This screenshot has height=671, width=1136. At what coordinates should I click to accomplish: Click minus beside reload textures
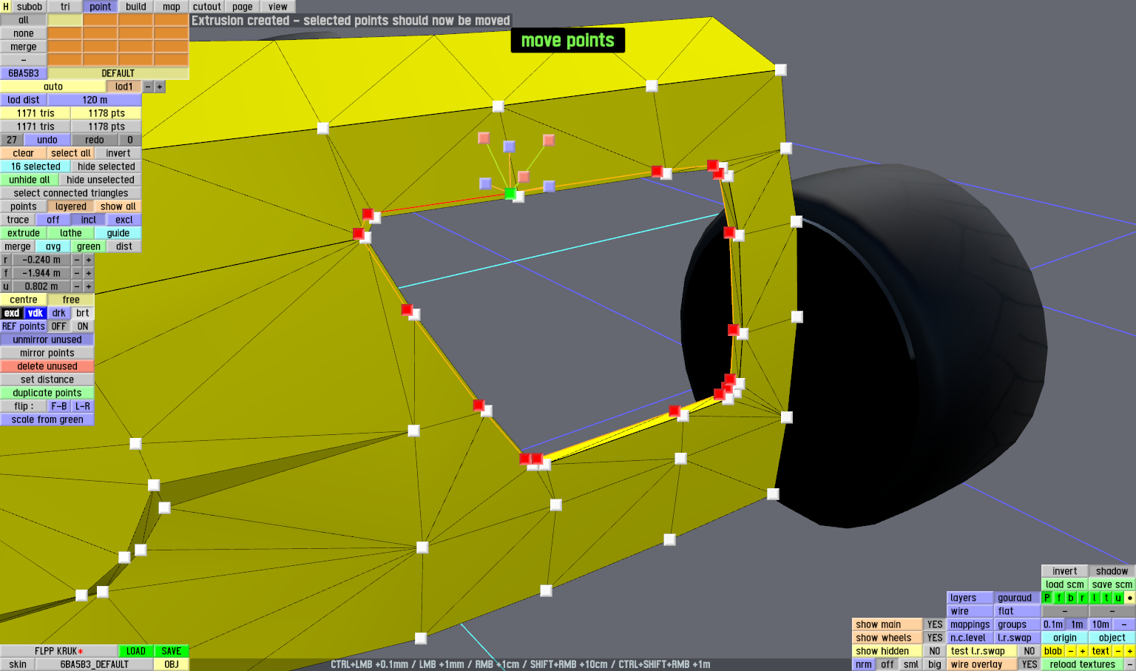click(1129, 664)
